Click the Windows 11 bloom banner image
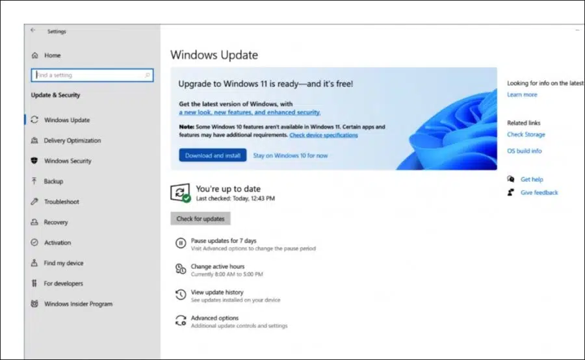This screenshot has height=360, width=585. pyautogui.click(x=447, y=129)
